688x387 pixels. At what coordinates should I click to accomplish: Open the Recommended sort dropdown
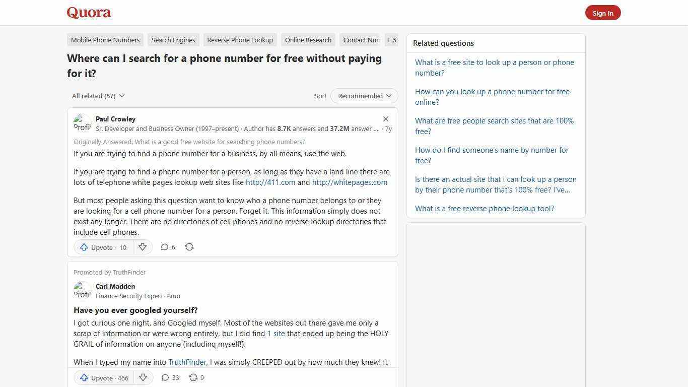click(364, 96)
